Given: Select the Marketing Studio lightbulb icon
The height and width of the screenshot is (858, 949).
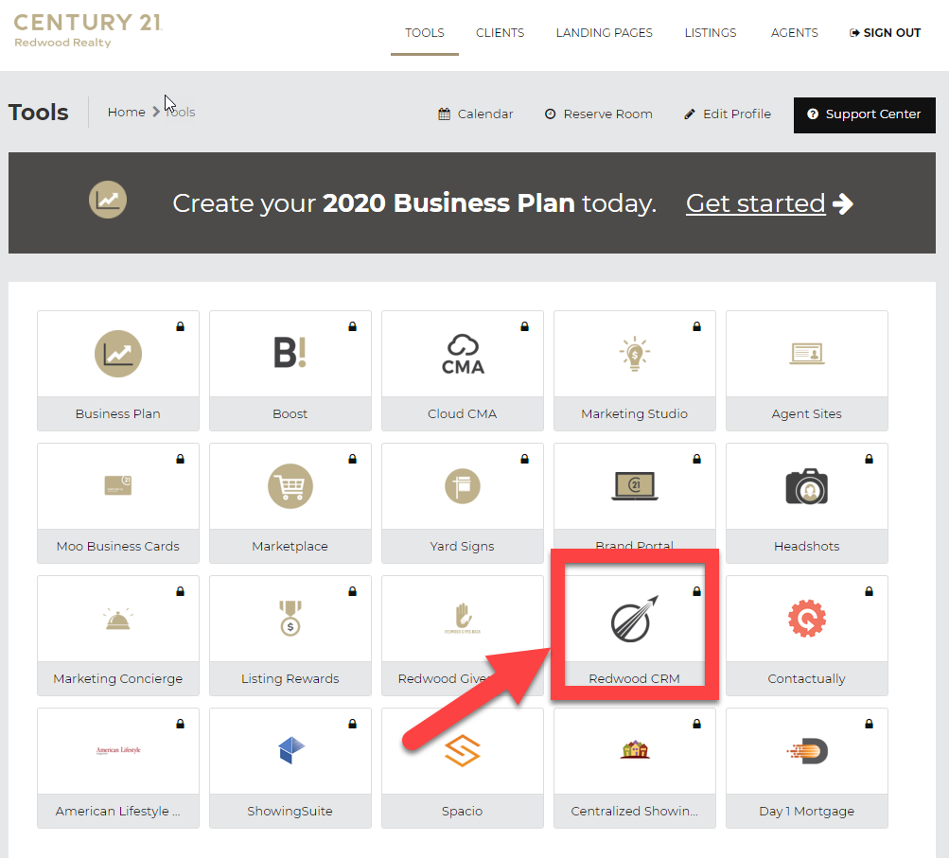Looking at the screenshot, I should [634, 354].
